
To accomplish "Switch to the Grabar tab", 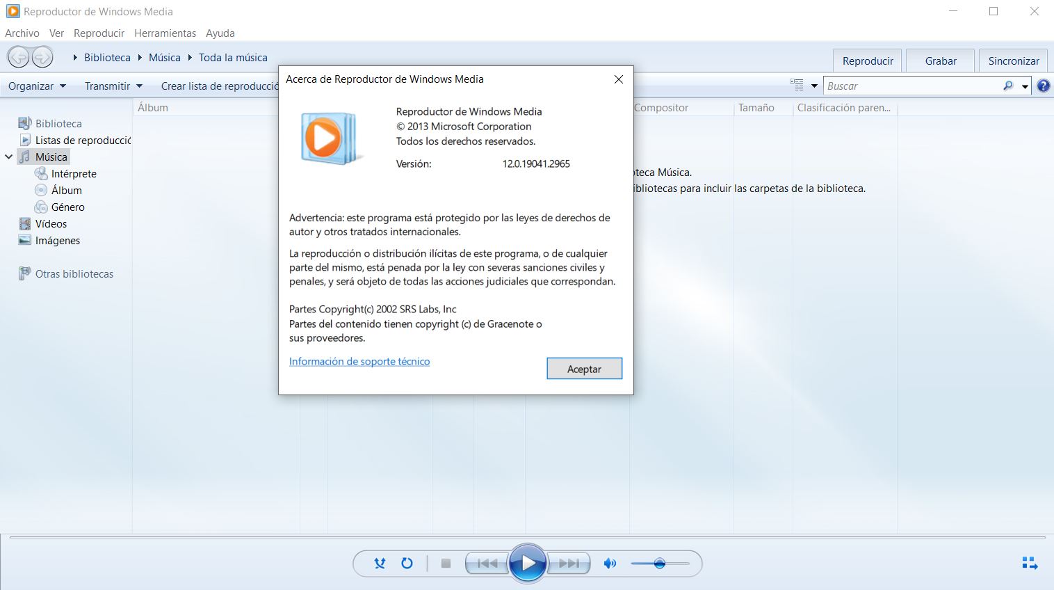I will (941, 61).
